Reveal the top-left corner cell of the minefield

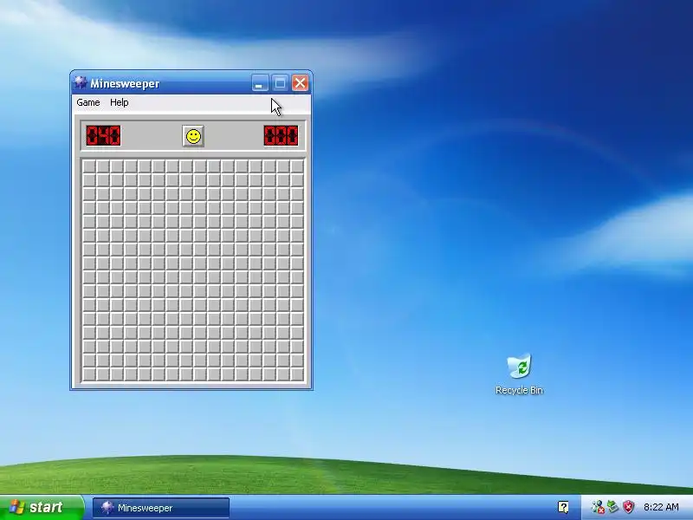[89, 166]
